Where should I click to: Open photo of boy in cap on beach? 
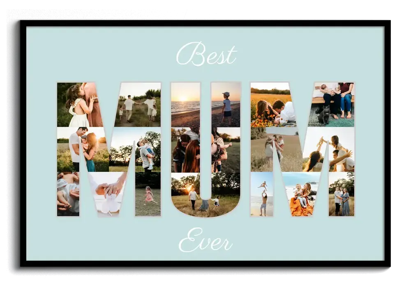(226, 105)
